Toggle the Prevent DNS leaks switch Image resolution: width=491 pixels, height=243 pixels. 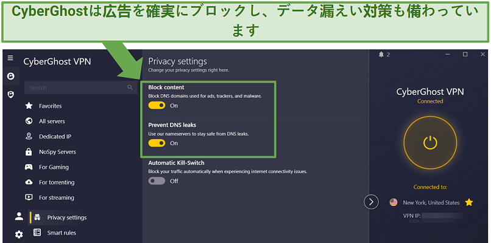(x=157, y=143)
